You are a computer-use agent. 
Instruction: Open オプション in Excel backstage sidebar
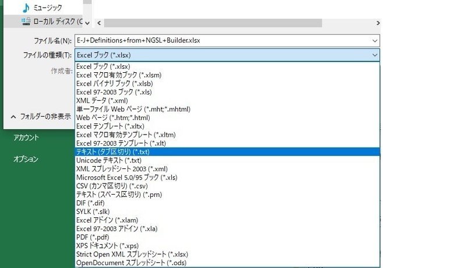point(26,159)
